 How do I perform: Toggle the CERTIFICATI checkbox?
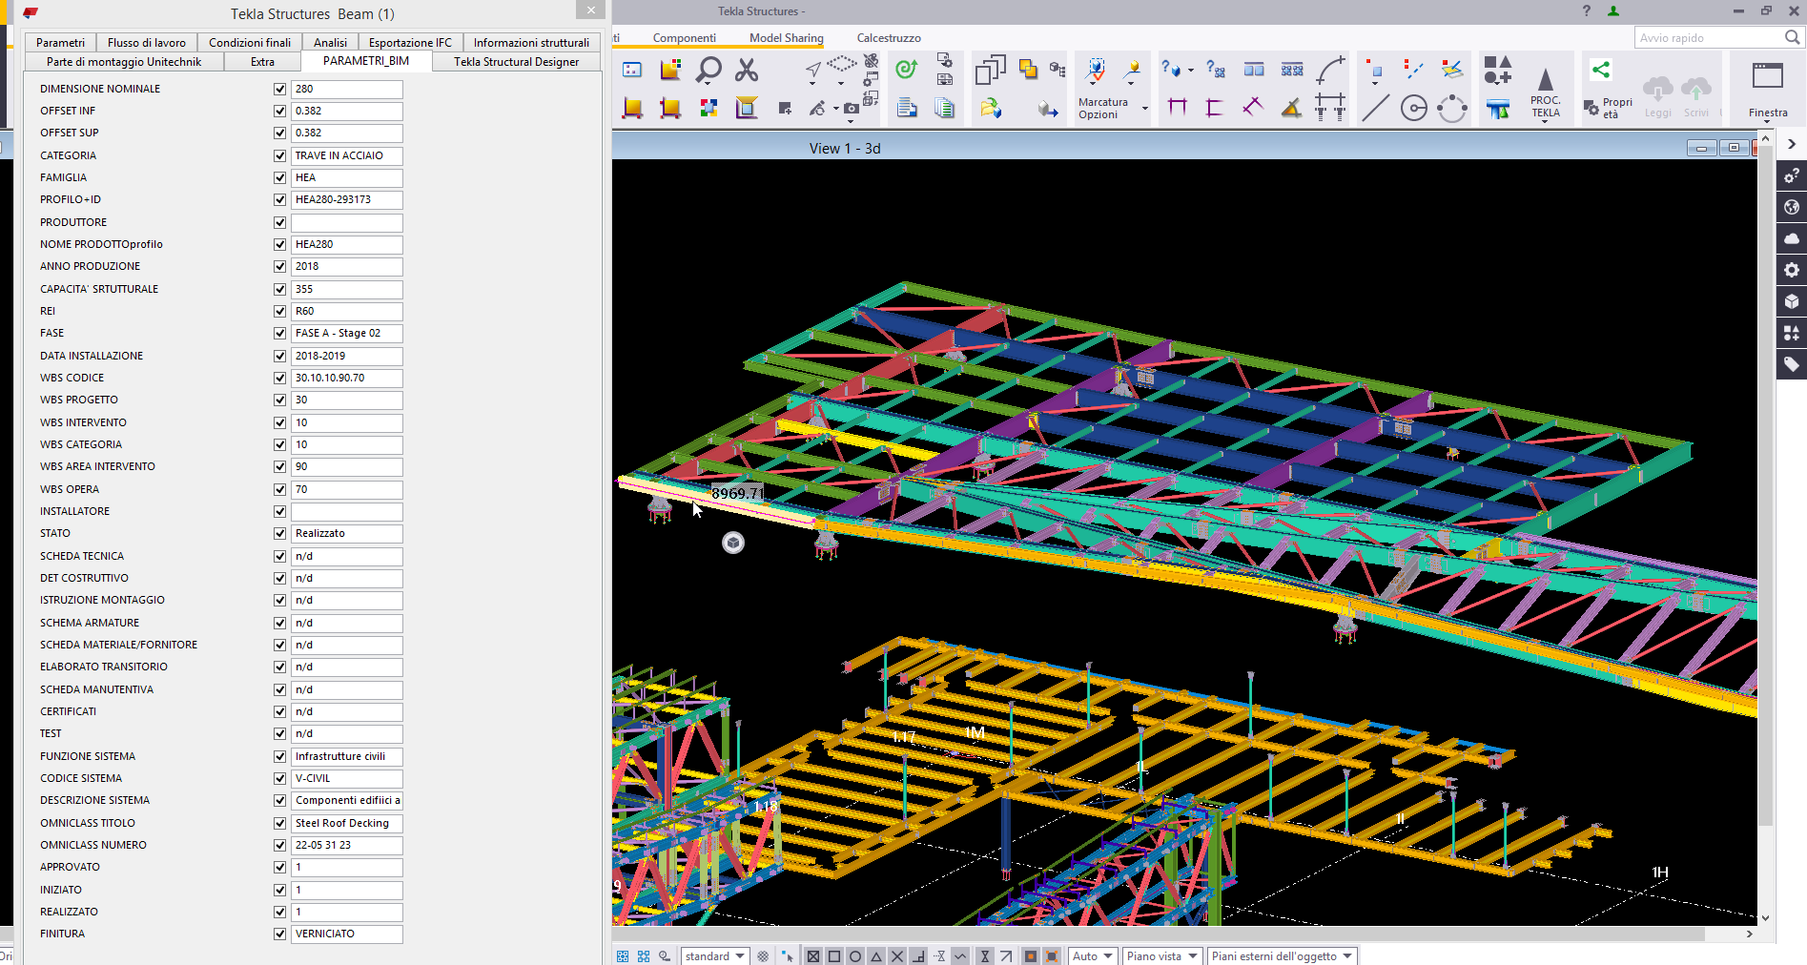(280, 711)
